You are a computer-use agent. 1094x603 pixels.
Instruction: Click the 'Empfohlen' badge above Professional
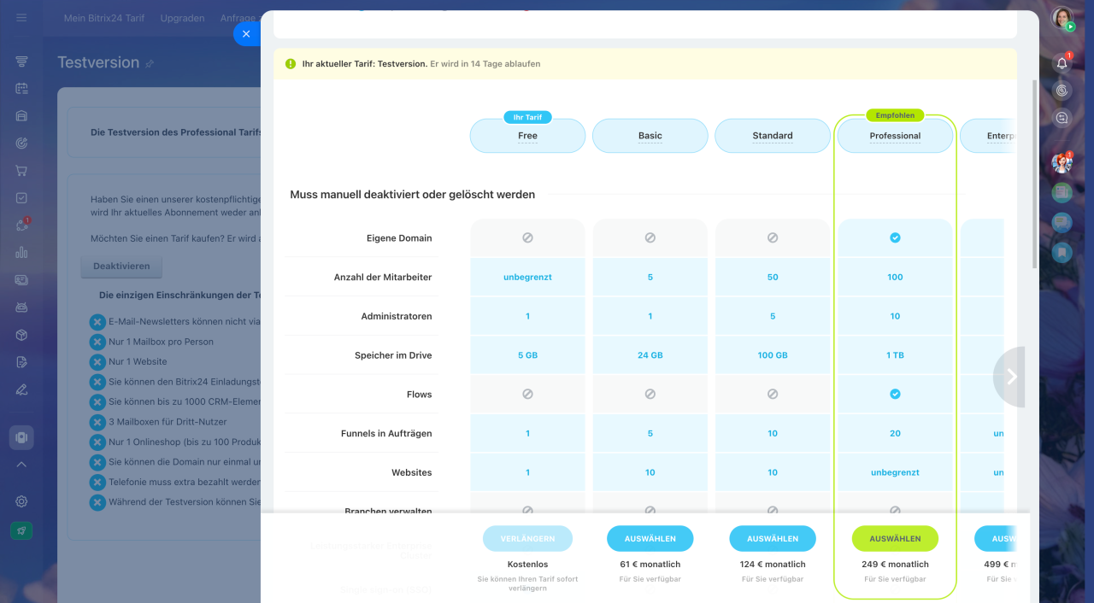(895, 115)
